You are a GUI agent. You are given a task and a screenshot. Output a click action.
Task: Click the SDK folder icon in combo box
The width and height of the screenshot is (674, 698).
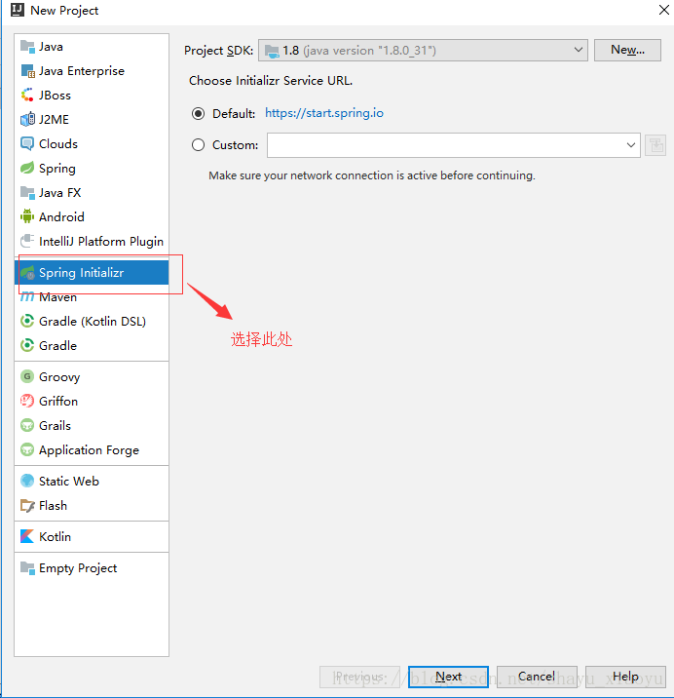coord(272,51)
